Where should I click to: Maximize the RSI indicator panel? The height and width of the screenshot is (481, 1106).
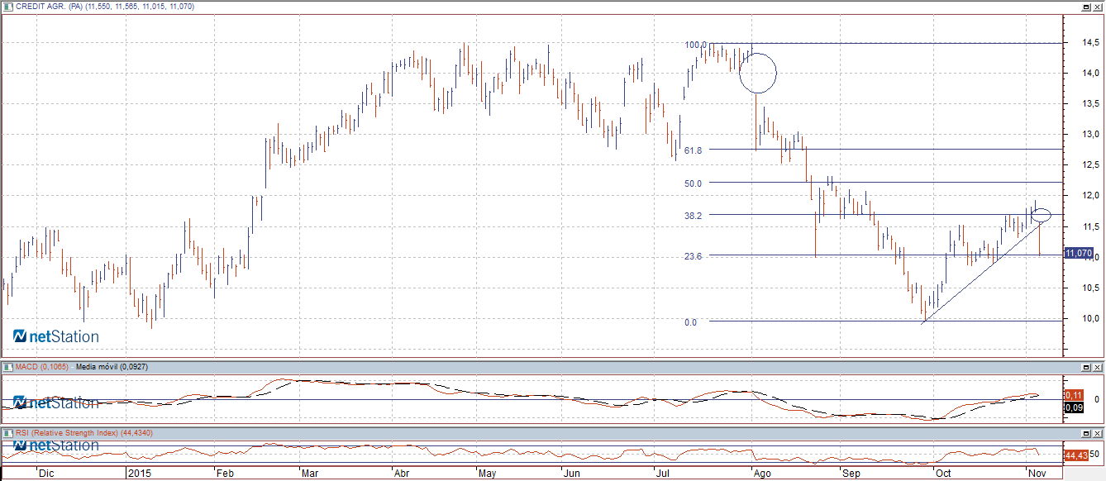coord(1086,432)
